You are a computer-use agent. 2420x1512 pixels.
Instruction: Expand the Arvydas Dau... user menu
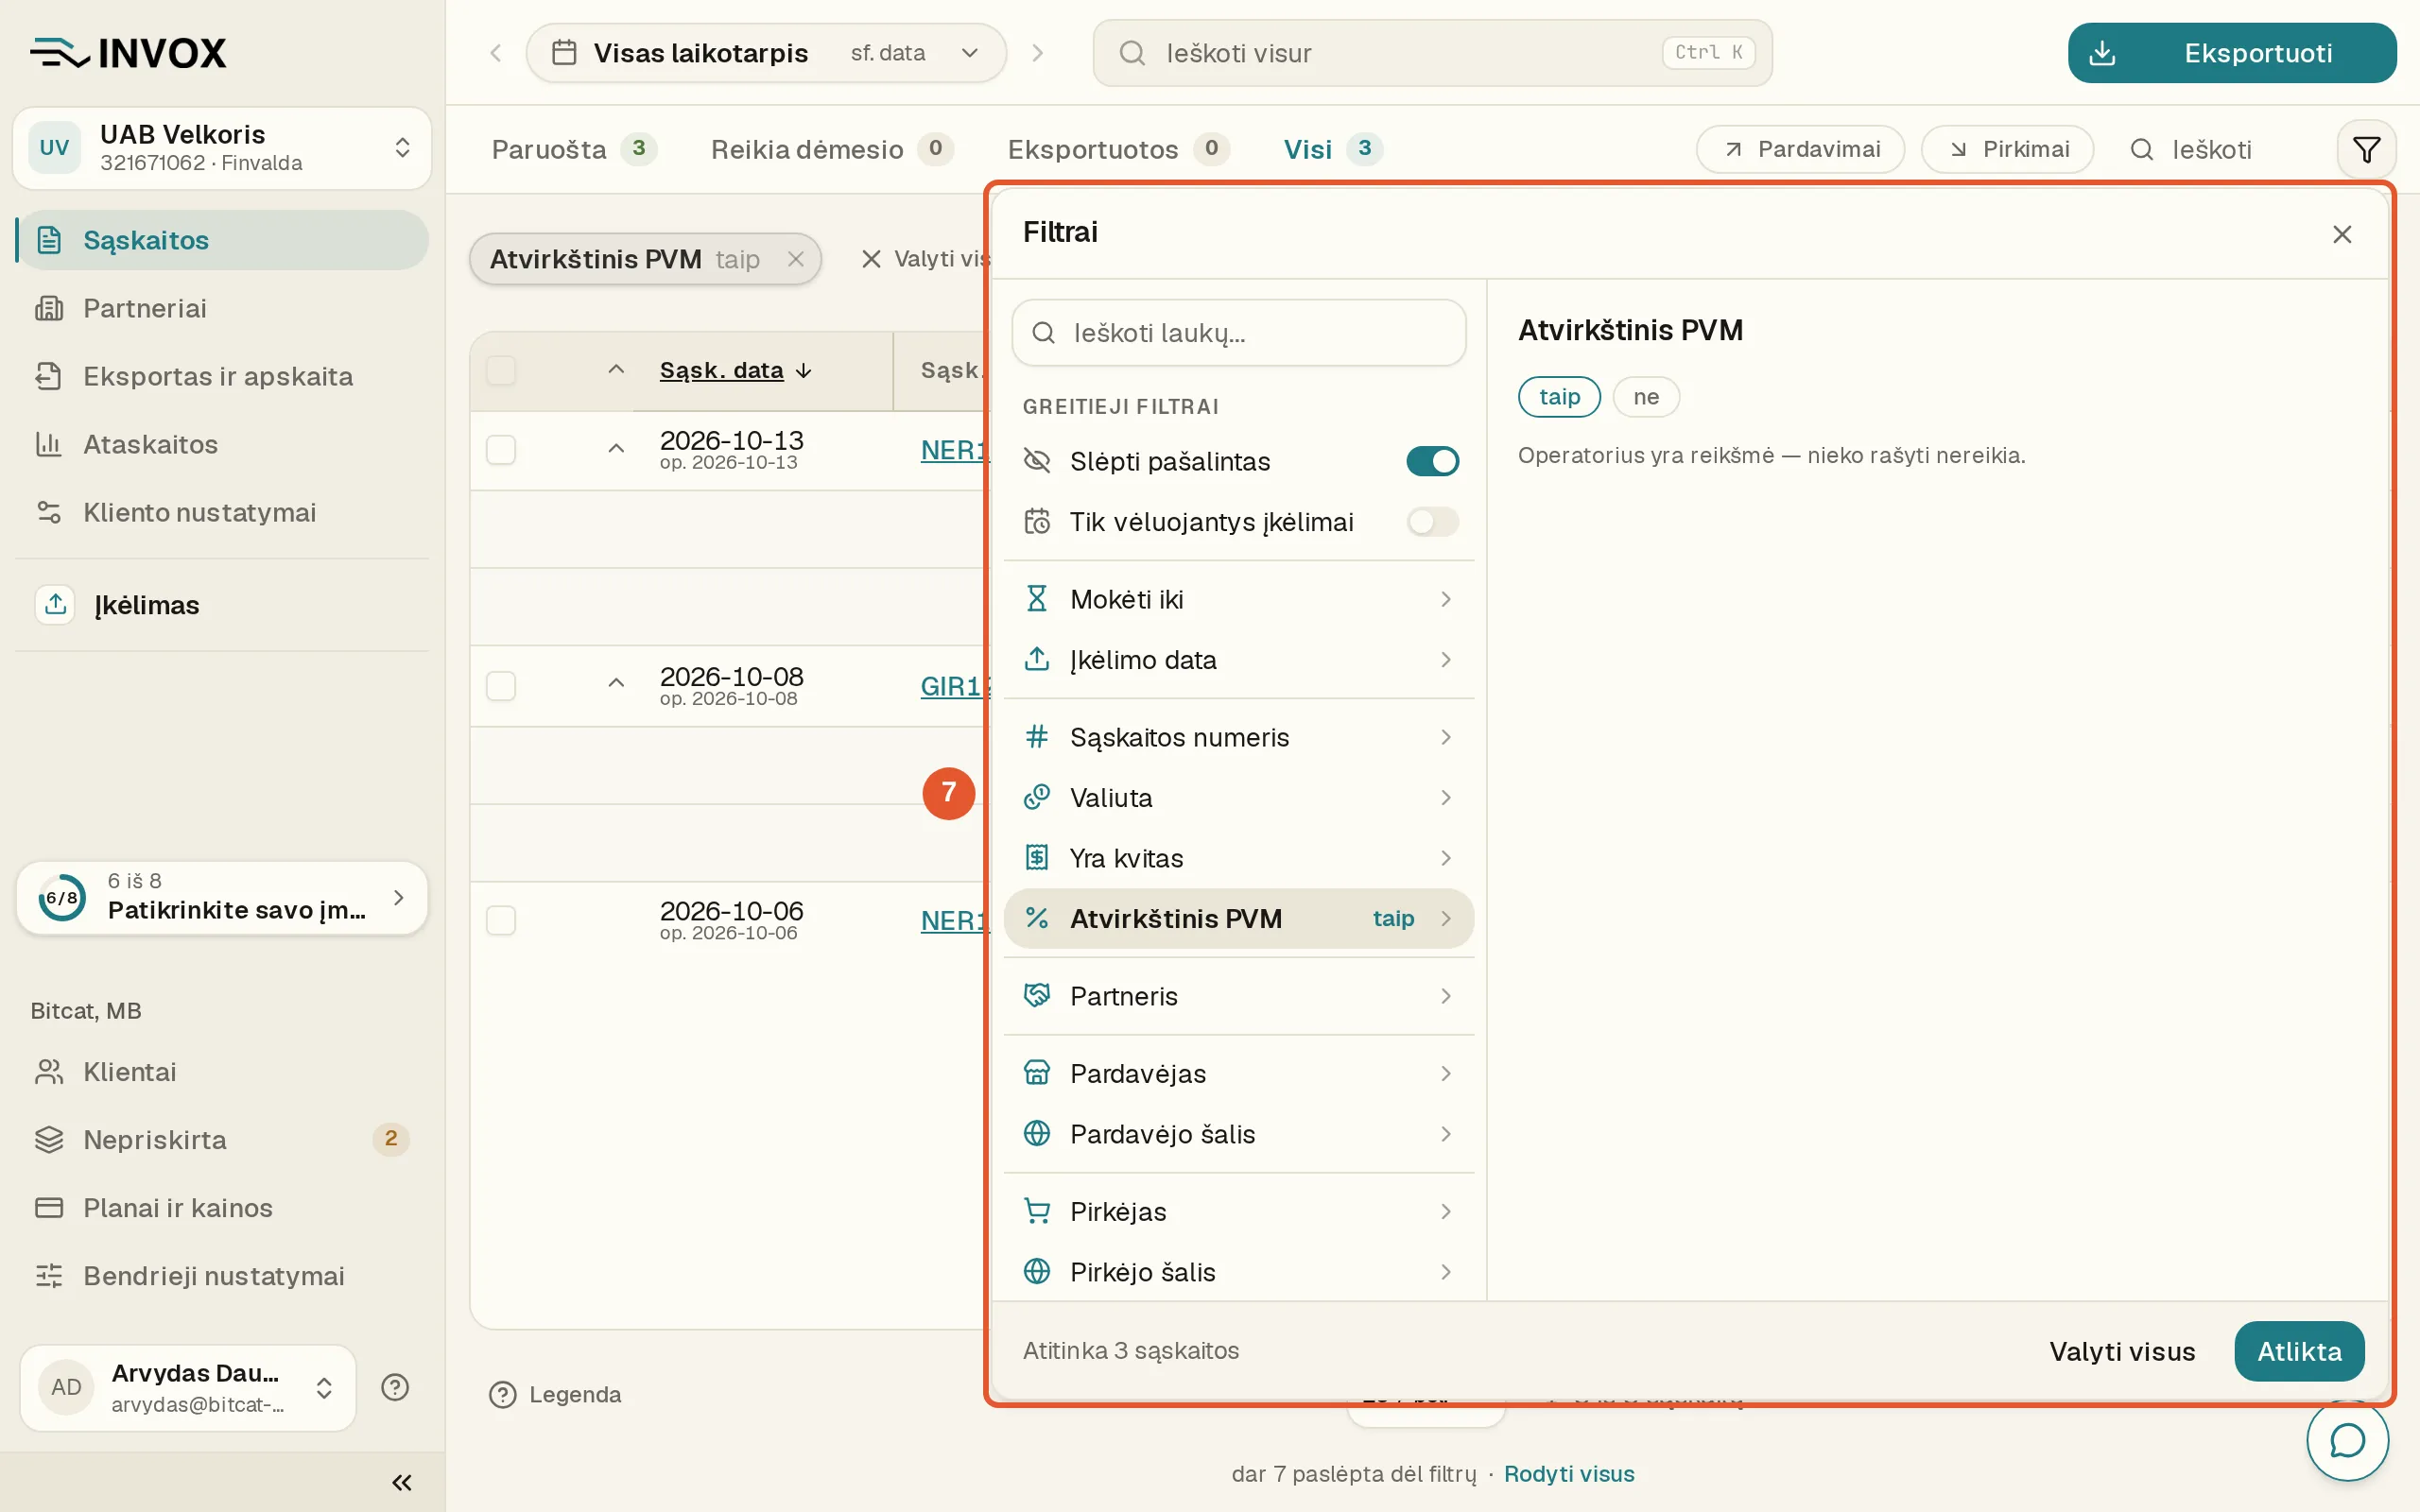(188, 1387)
